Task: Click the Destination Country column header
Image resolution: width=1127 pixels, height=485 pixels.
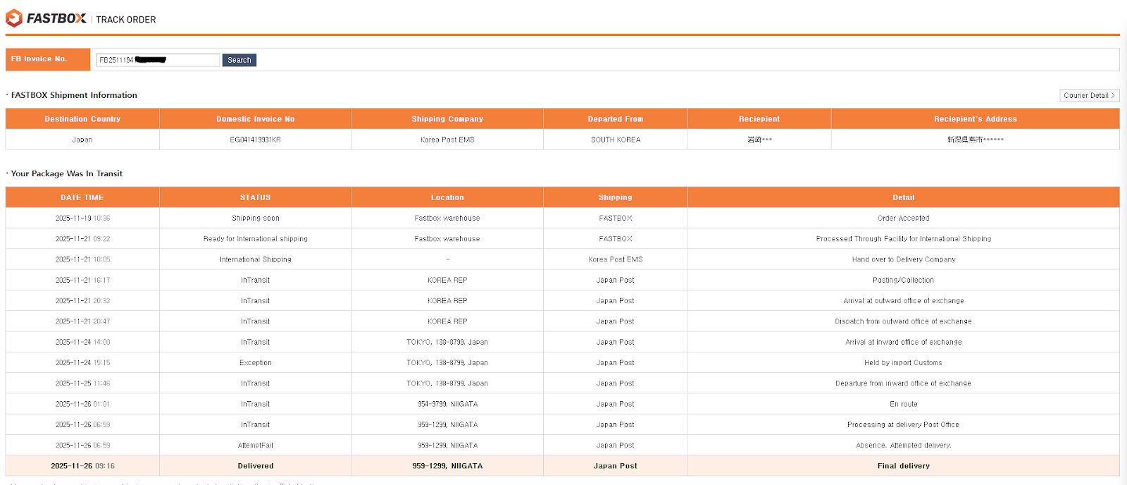Action: click(82, 119)
